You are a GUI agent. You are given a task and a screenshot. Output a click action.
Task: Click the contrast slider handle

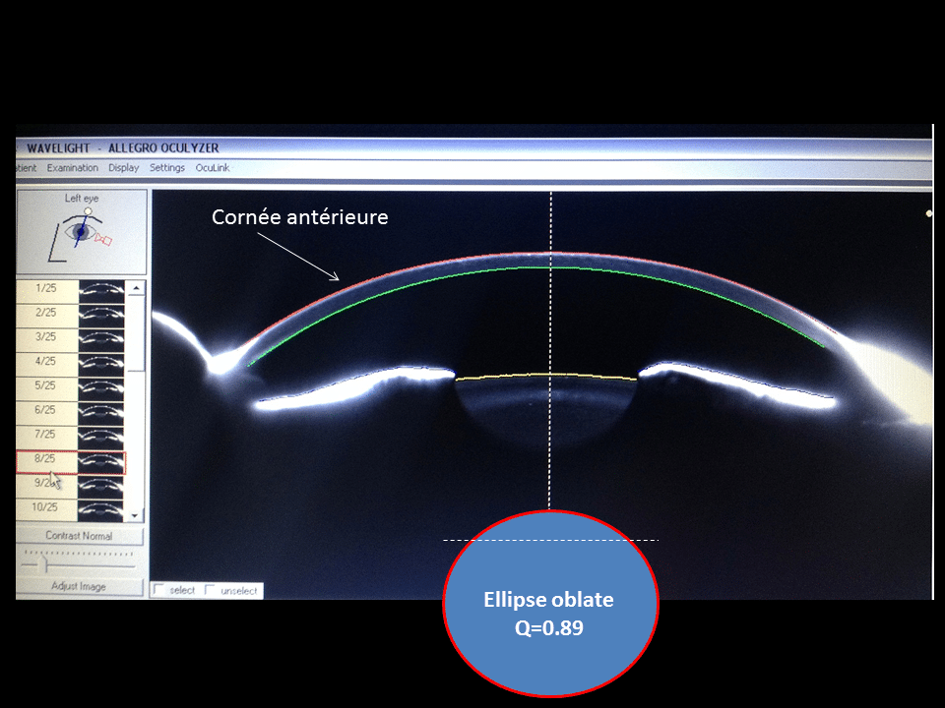[x=44, y=565]
